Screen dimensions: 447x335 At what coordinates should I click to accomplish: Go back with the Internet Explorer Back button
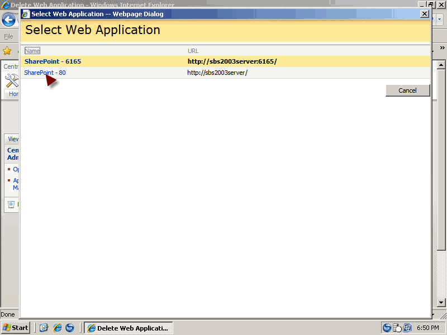[8, 20]
